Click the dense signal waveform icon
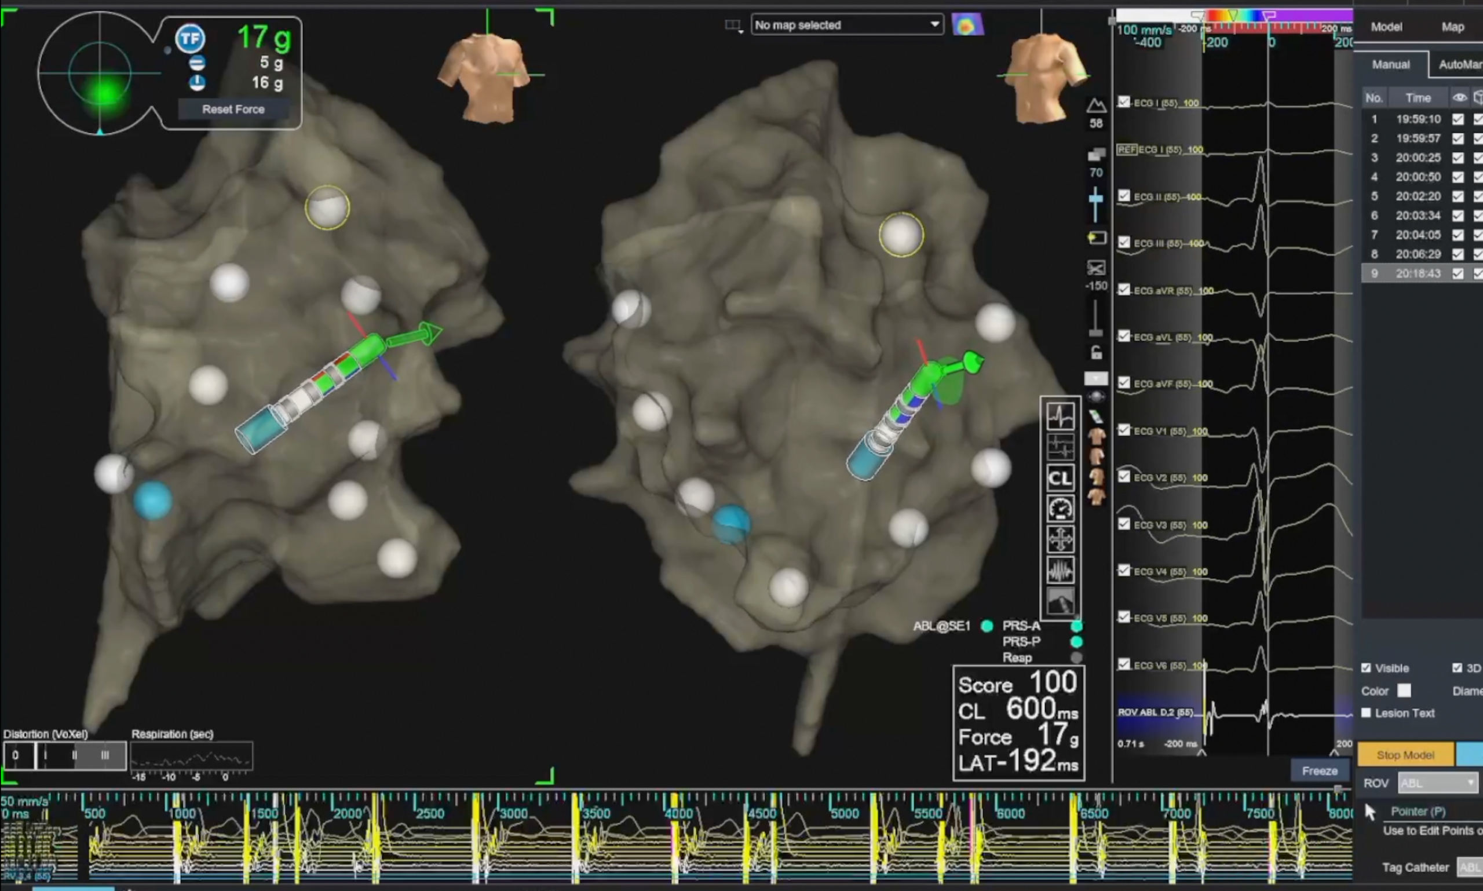 (x=1060, y=571)
